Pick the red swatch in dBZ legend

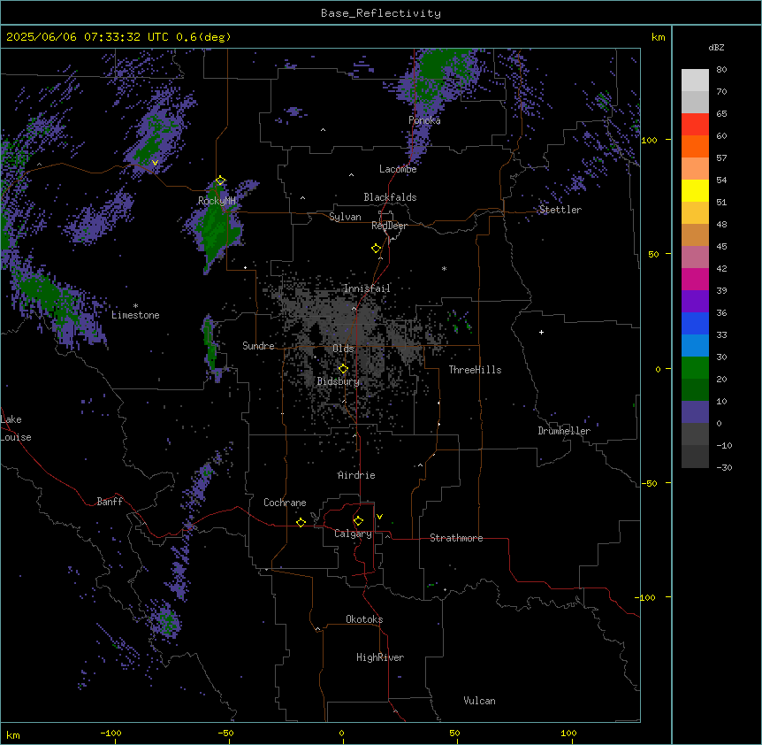pos(695,125)
